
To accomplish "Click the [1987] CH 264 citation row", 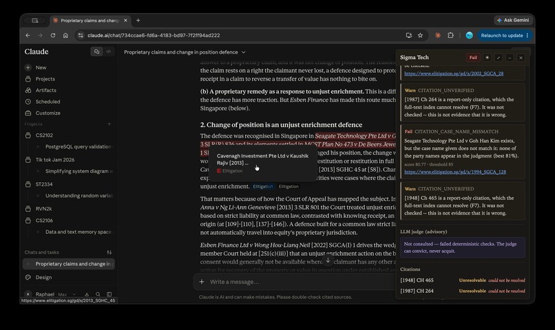I will (462, 291).
